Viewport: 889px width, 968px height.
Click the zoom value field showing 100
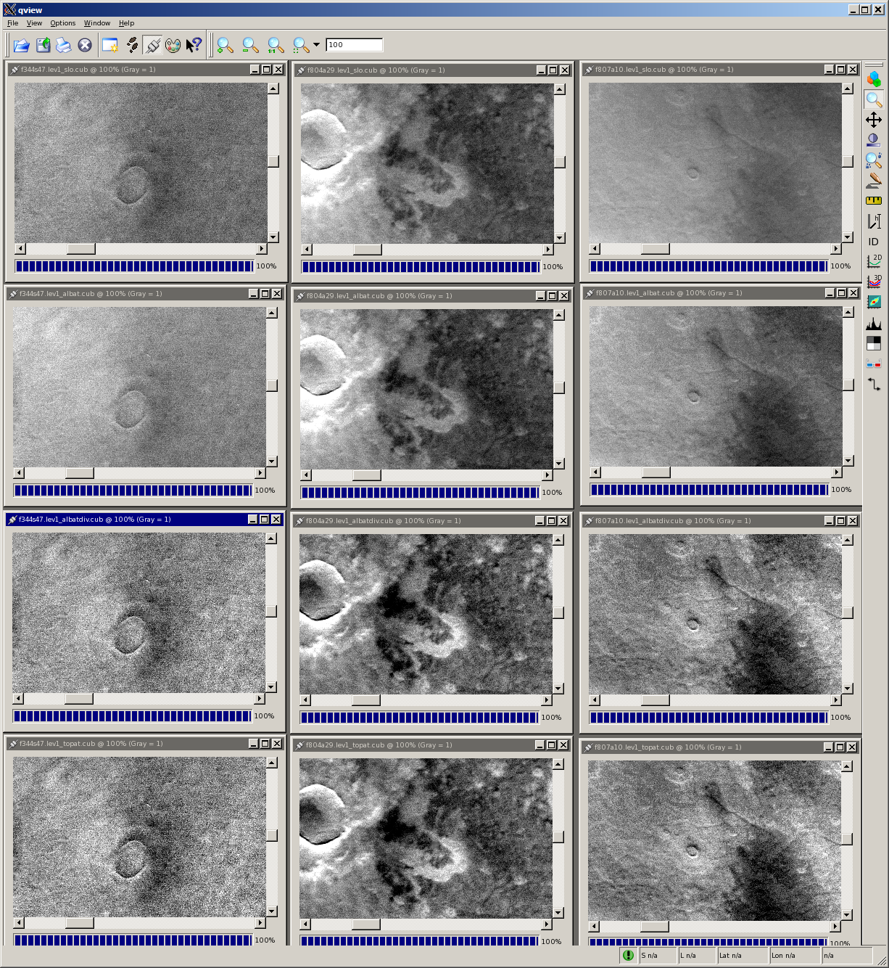[x=354, y=45]
